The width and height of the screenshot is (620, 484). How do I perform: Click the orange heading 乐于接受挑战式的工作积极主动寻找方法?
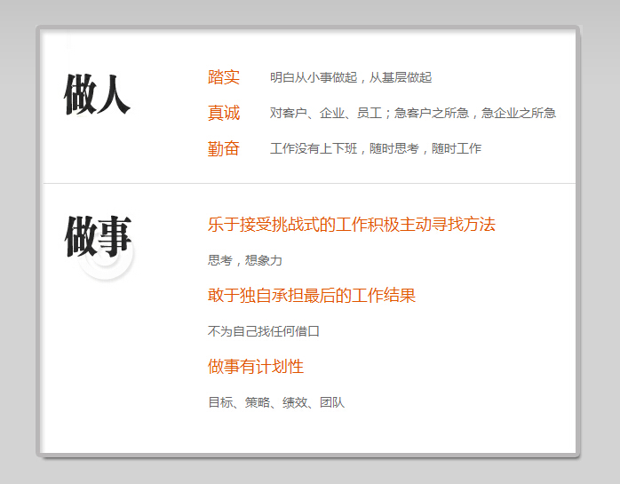[x=352, y=224]
